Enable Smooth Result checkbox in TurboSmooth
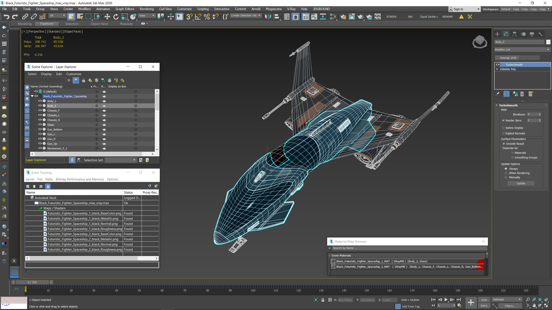Screen dimensions: 552x310 (x=504, y=144)
